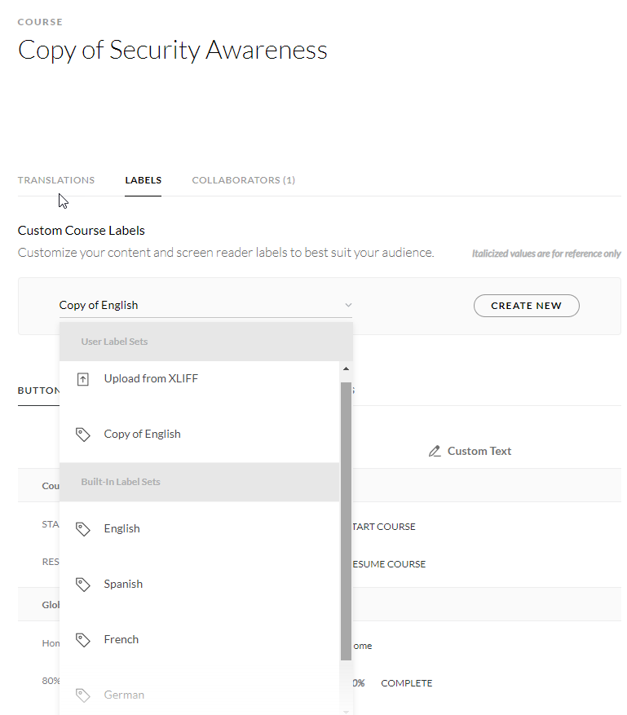Click the tag icon beside Spanish
Viewport: 627px width, 715px height.
(82, 585)
